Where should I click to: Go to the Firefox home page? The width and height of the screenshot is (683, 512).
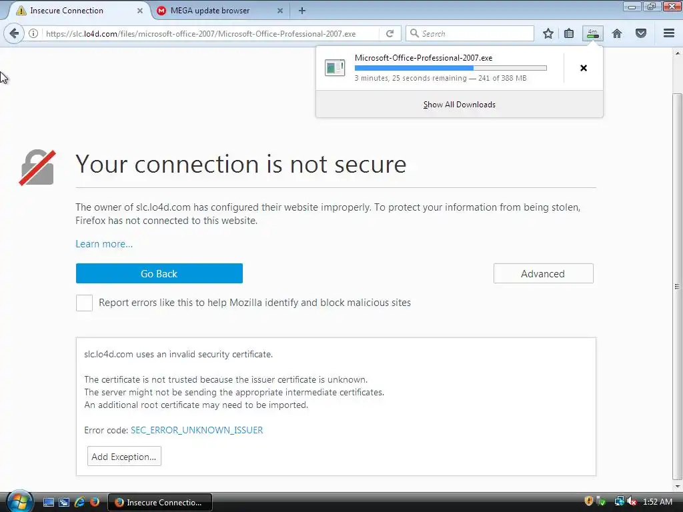tap(617, 33)
